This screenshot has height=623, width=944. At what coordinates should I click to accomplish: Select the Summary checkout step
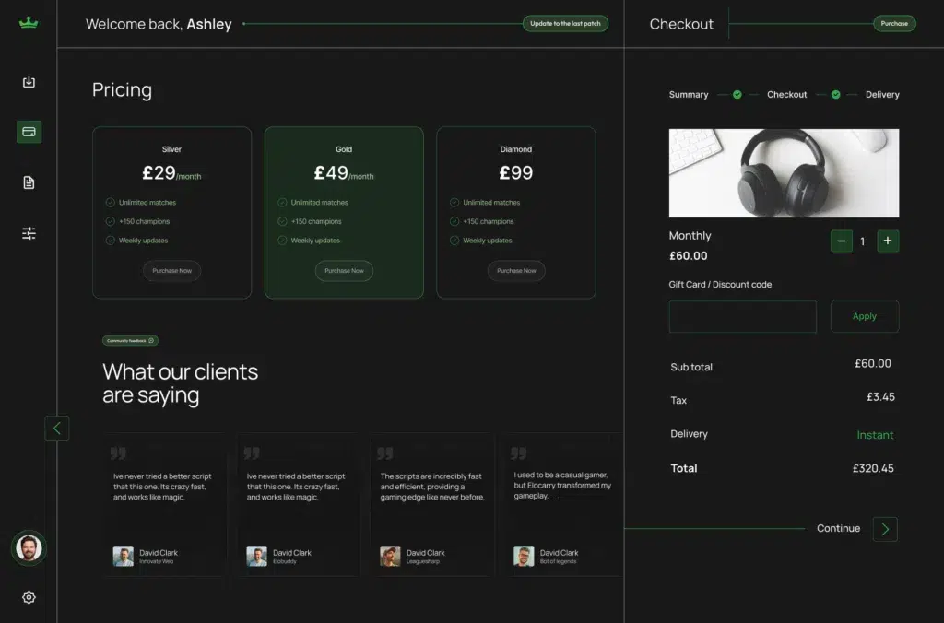[x=689, y=95]
